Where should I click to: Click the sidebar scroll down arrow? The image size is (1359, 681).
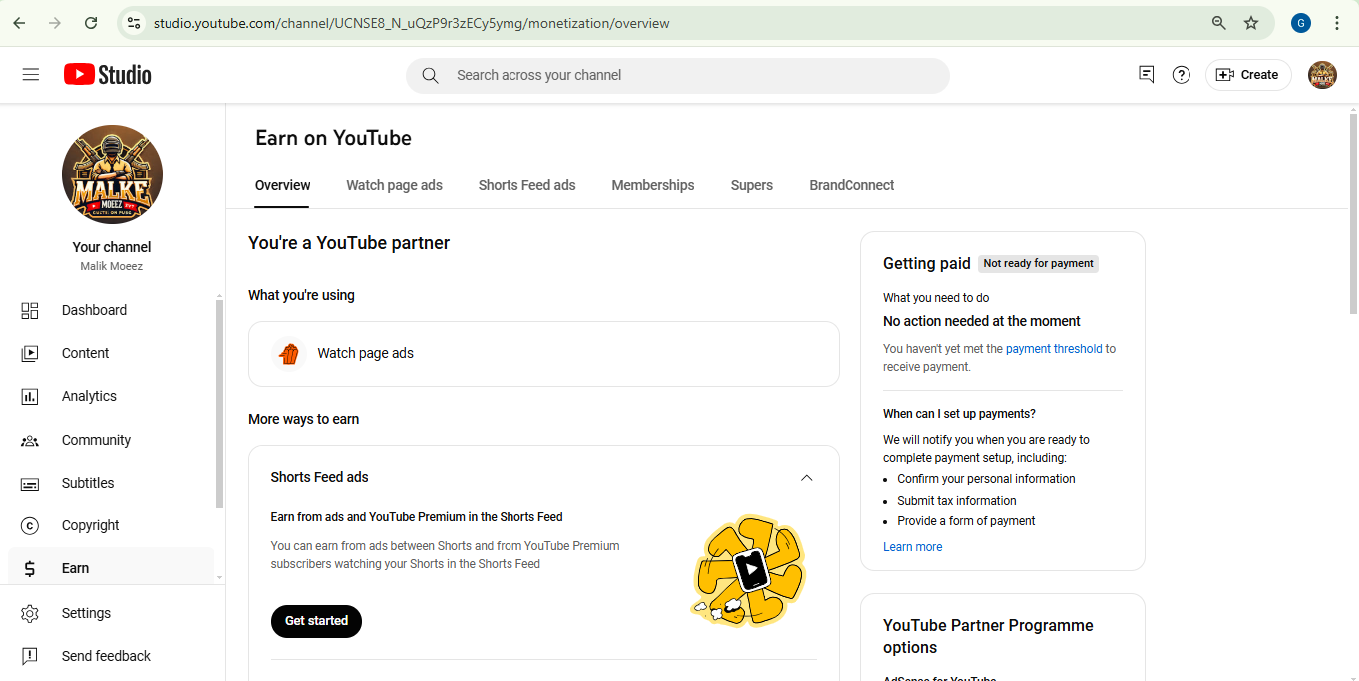(219, 578)
